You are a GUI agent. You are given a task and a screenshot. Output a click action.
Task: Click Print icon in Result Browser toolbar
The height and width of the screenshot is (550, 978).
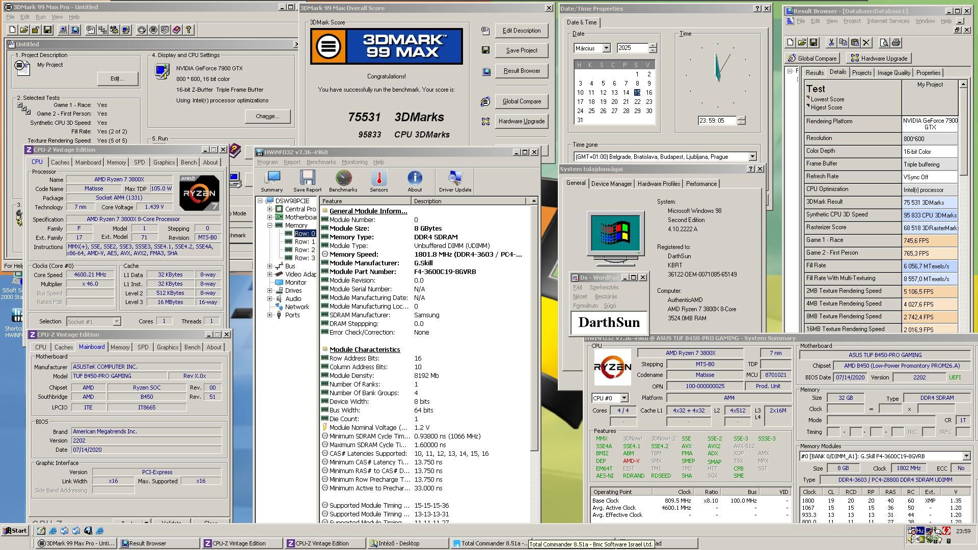pyautogui.click(x=896, y=43)
